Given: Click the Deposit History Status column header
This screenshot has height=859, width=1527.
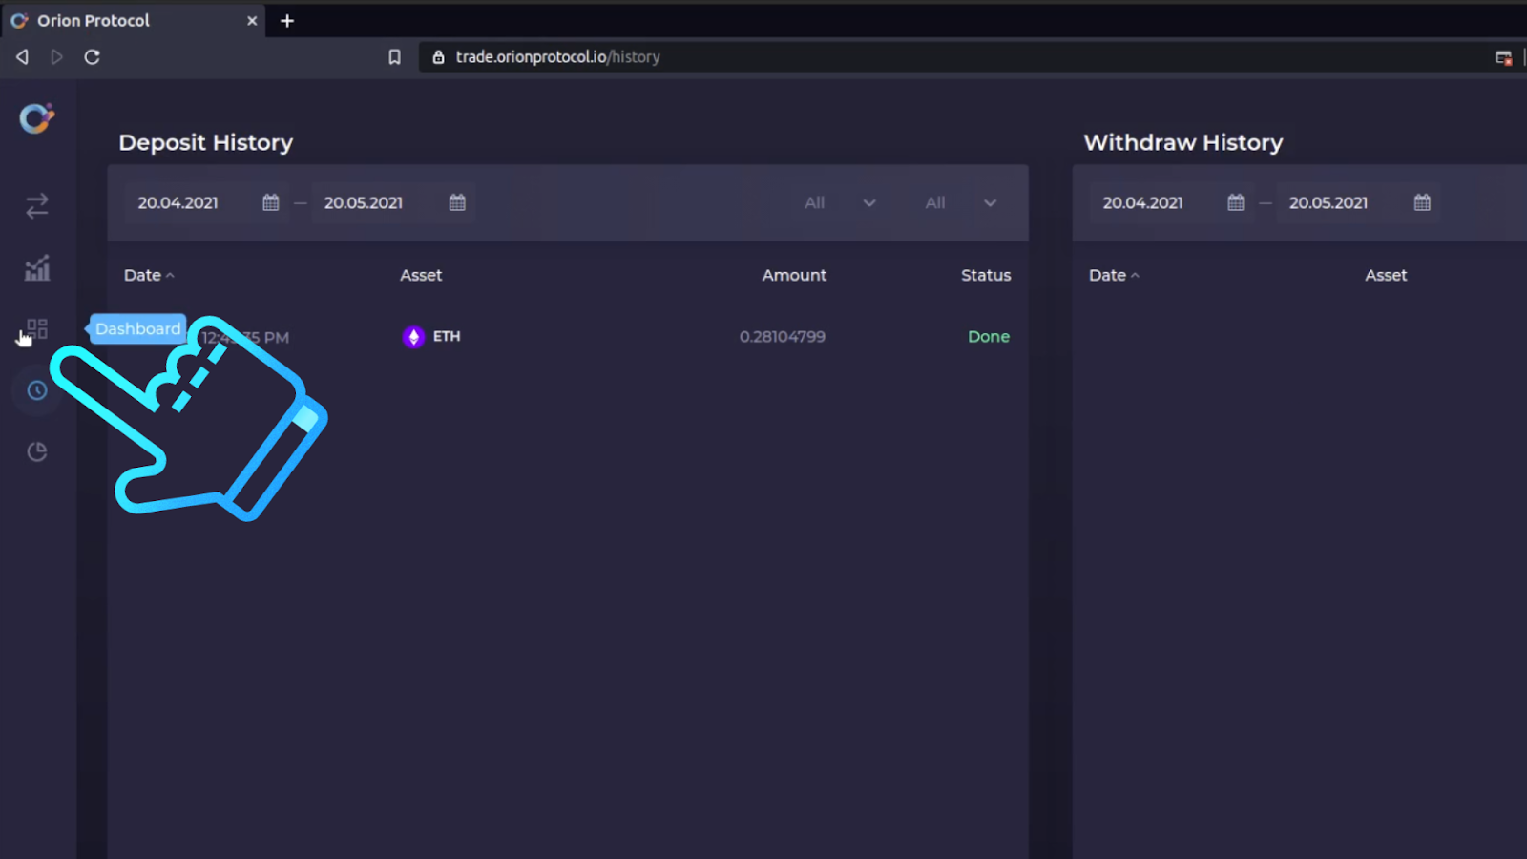Looking at the screenshot, I should 986,275.
